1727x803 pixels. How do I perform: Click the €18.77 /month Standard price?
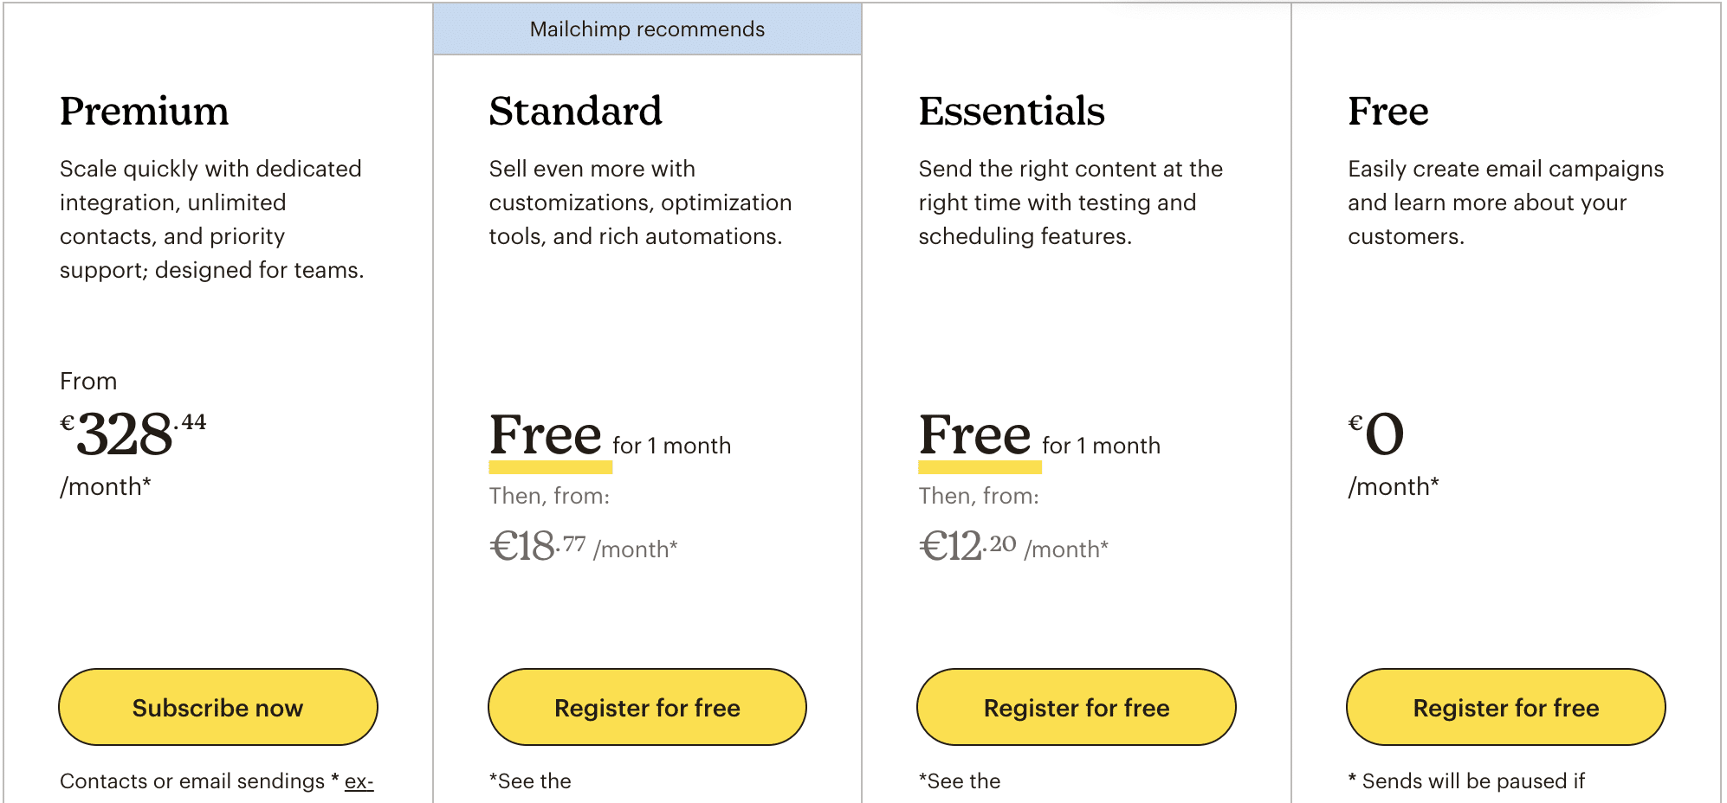pos(583,546)
